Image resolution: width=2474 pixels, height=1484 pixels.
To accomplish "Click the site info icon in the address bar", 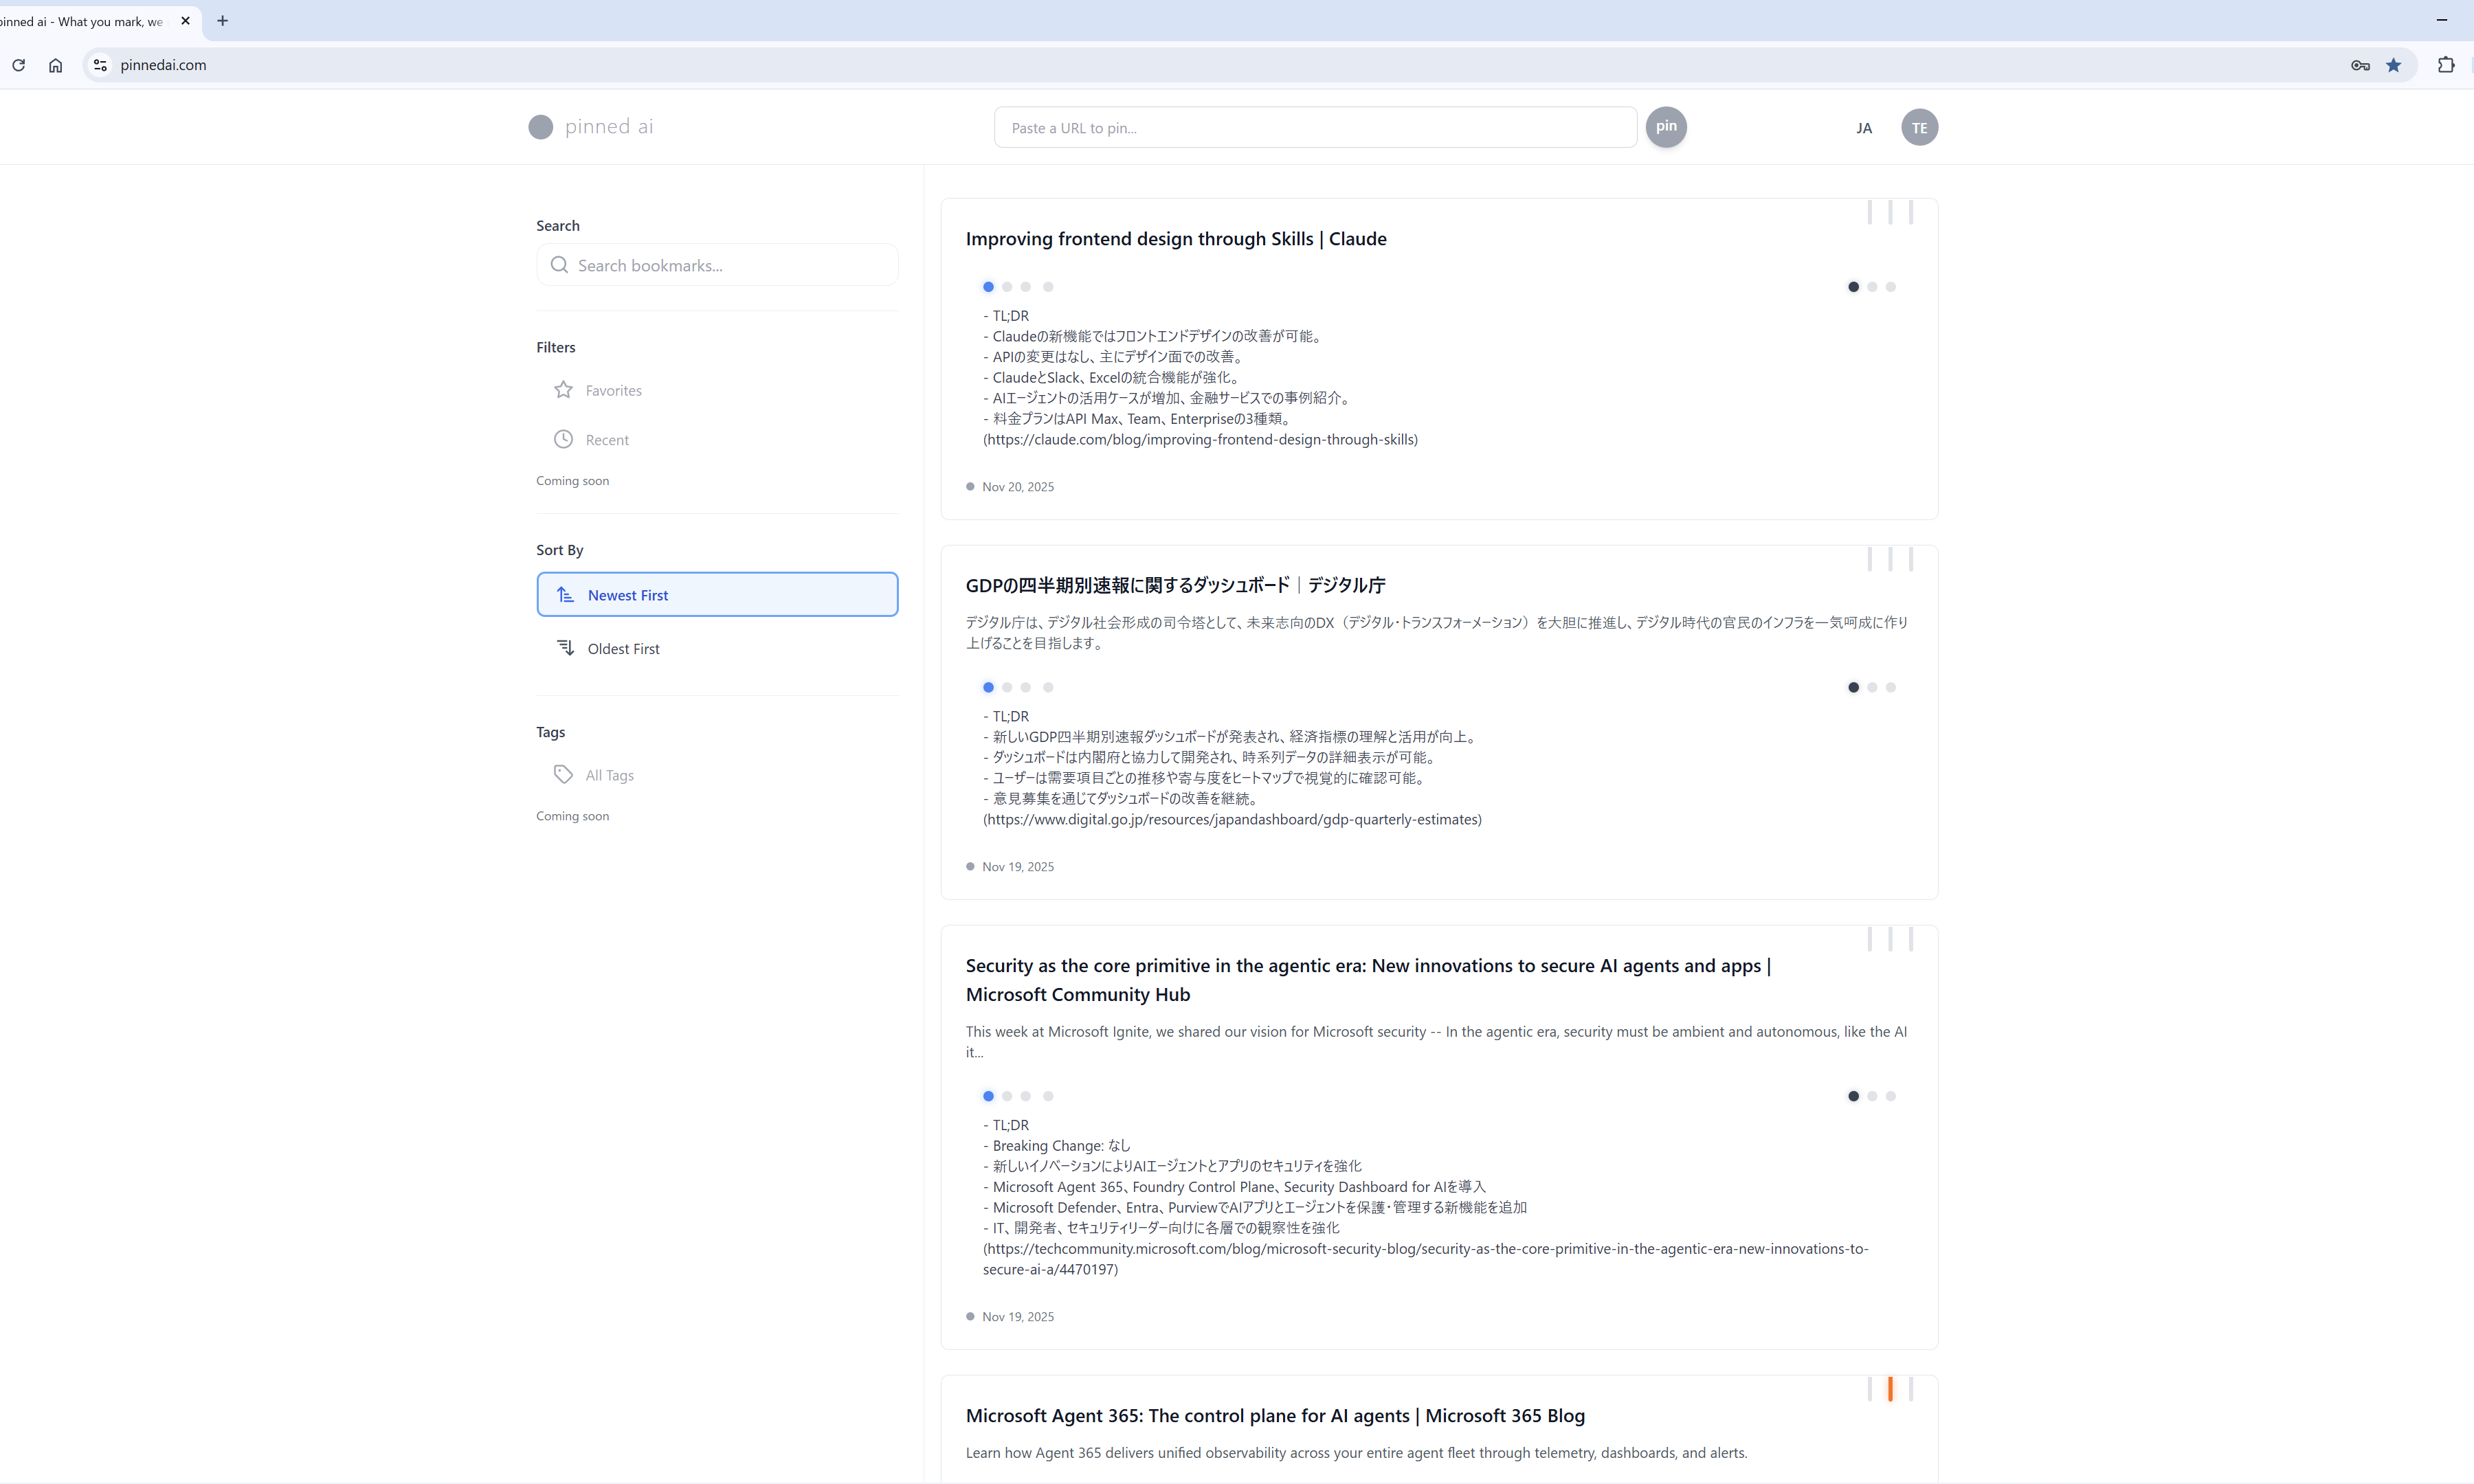I will [100, 65].
